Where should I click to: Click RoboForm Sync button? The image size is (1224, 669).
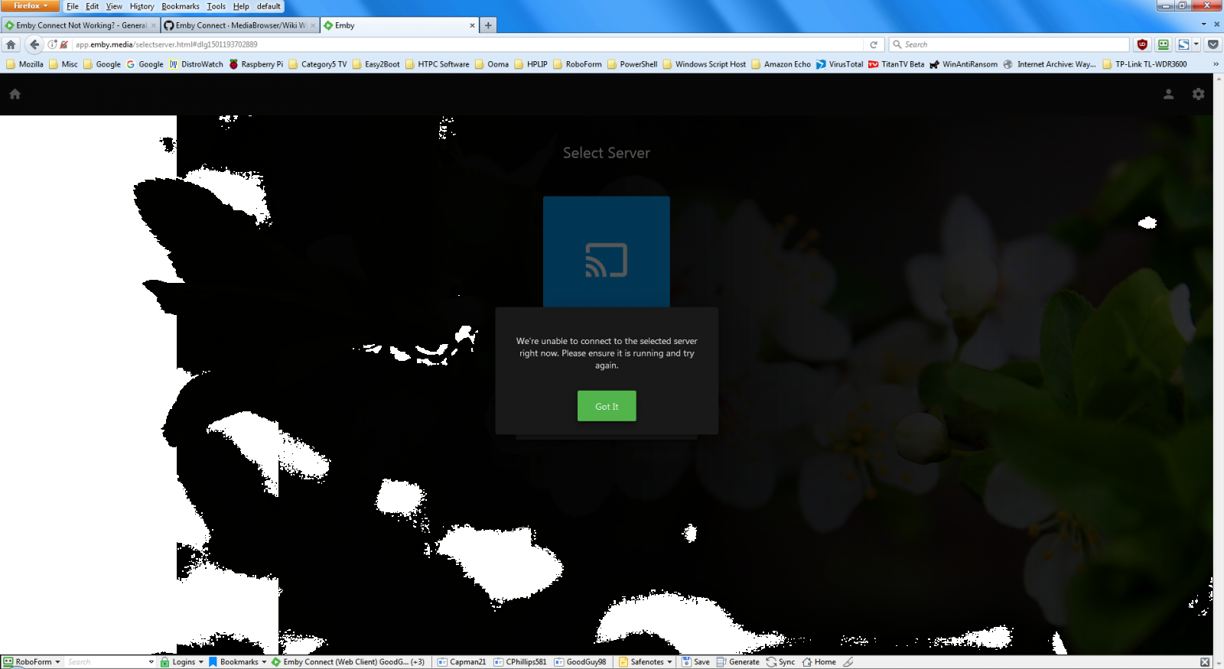coord(780,662)
